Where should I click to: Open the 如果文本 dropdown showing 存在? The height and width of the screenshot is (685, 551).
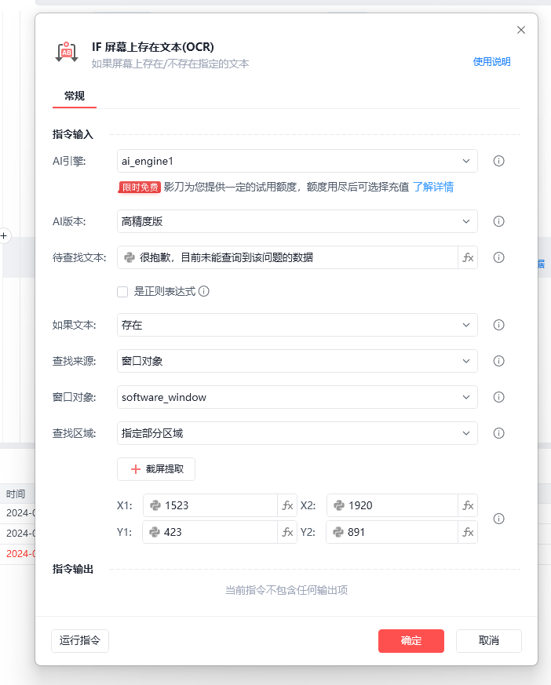297,325
